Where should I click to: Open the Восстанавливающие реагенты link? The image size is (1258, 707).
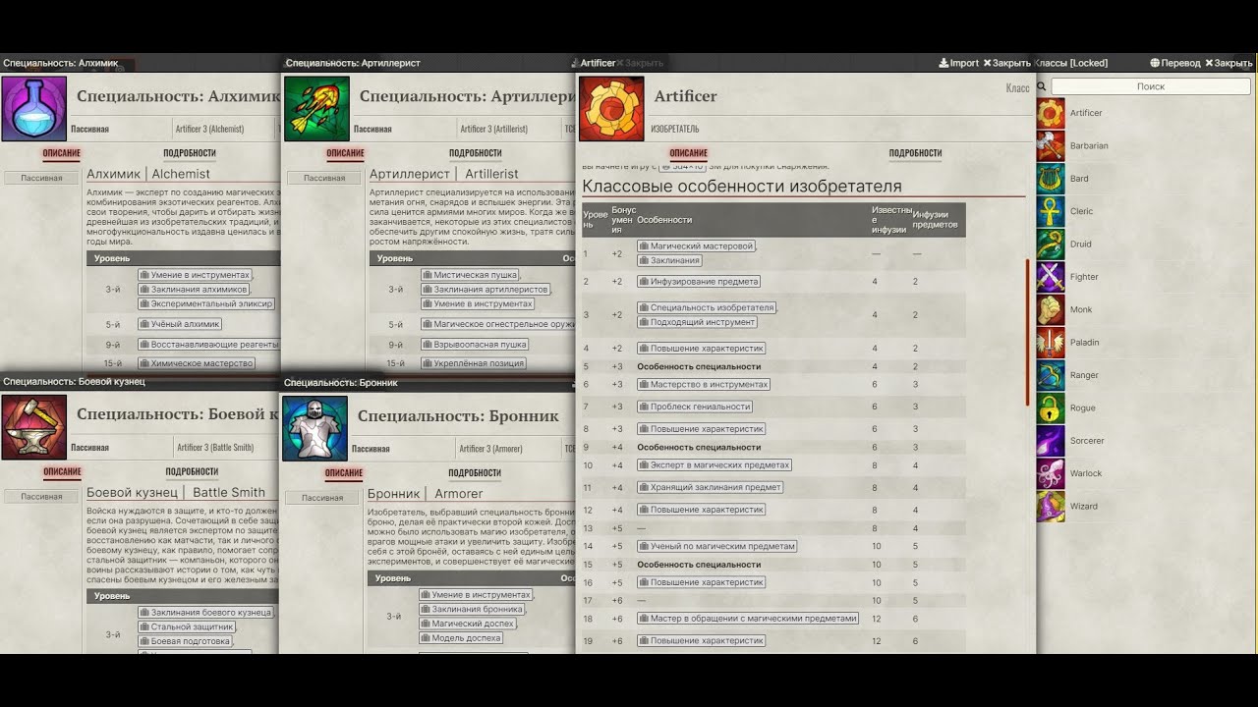(209, 345)
